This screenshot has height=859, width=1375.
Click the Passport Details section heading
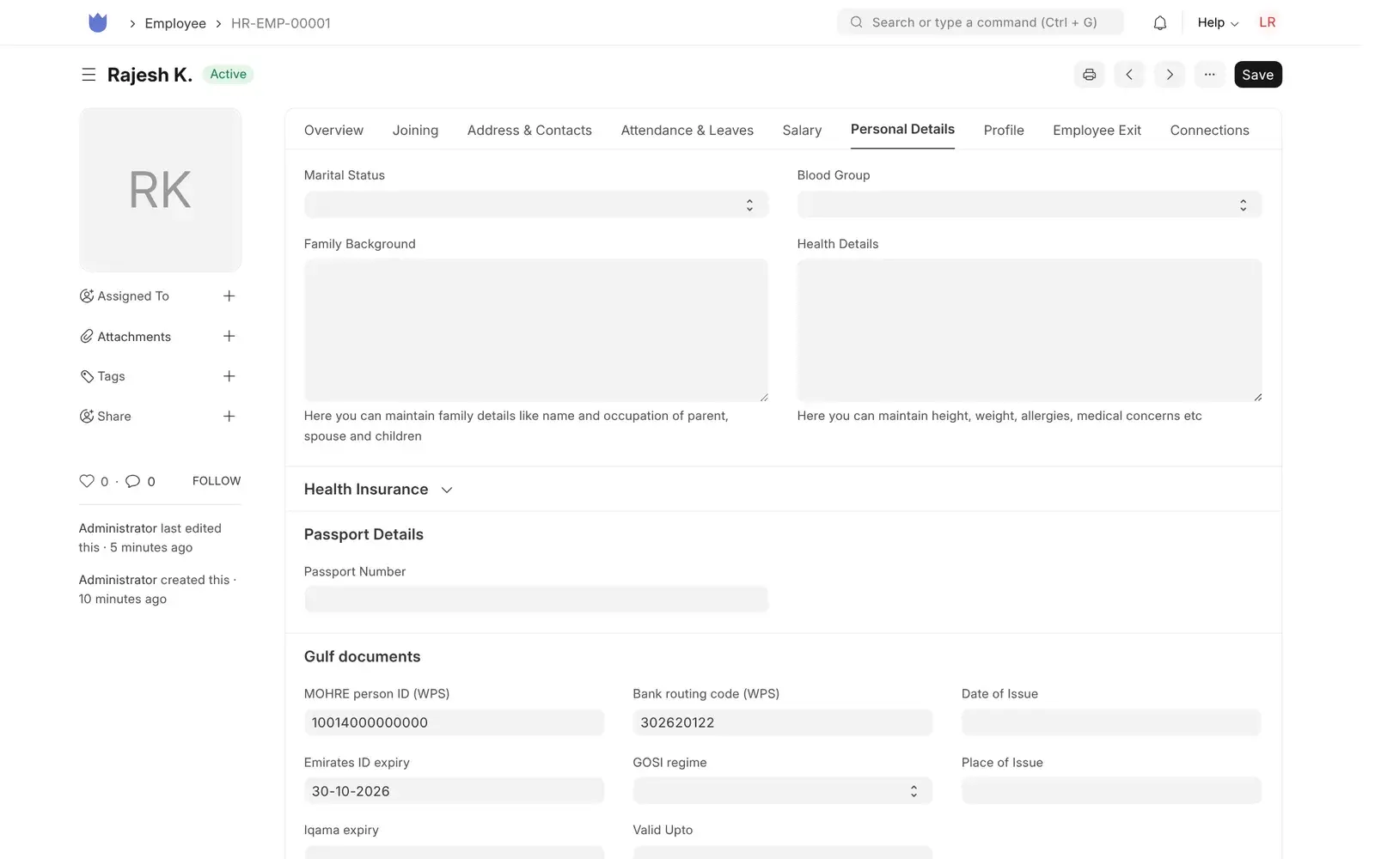pos(364,534)
